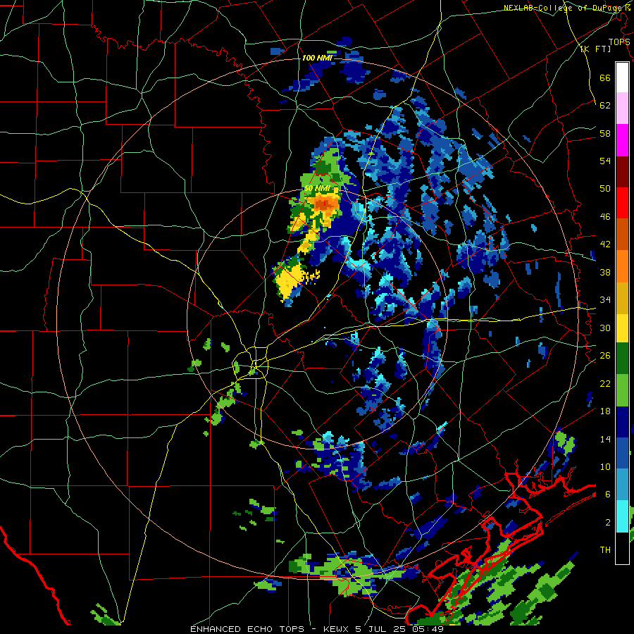Click the TH legend label

click(605, 550)
